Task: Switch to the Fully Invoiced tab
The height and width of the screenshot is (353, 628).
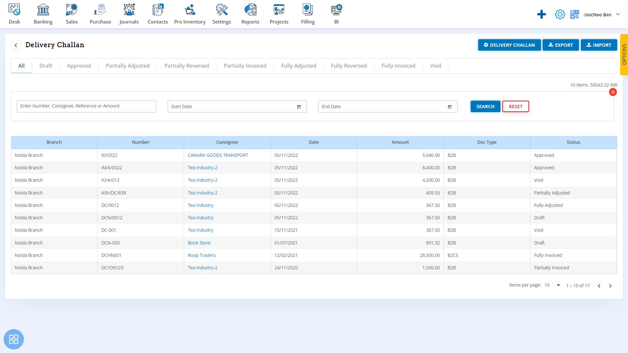Action: pos(398,65)
